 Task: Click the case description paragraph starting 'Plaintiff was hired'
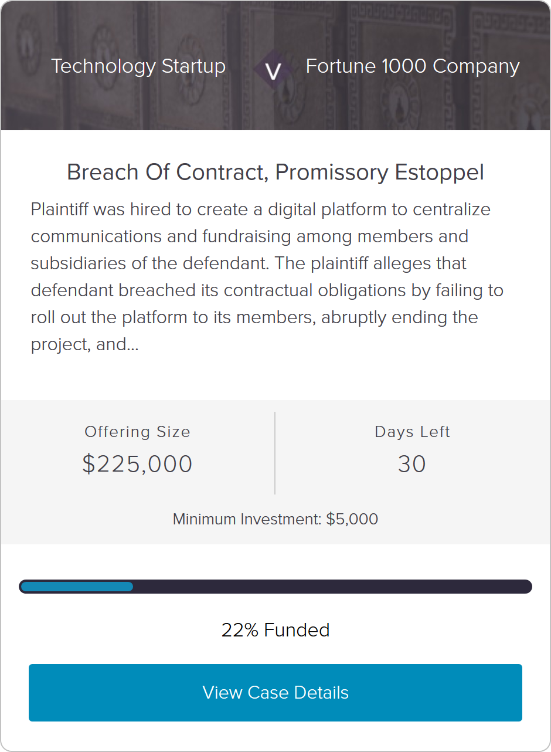(267, 277)
